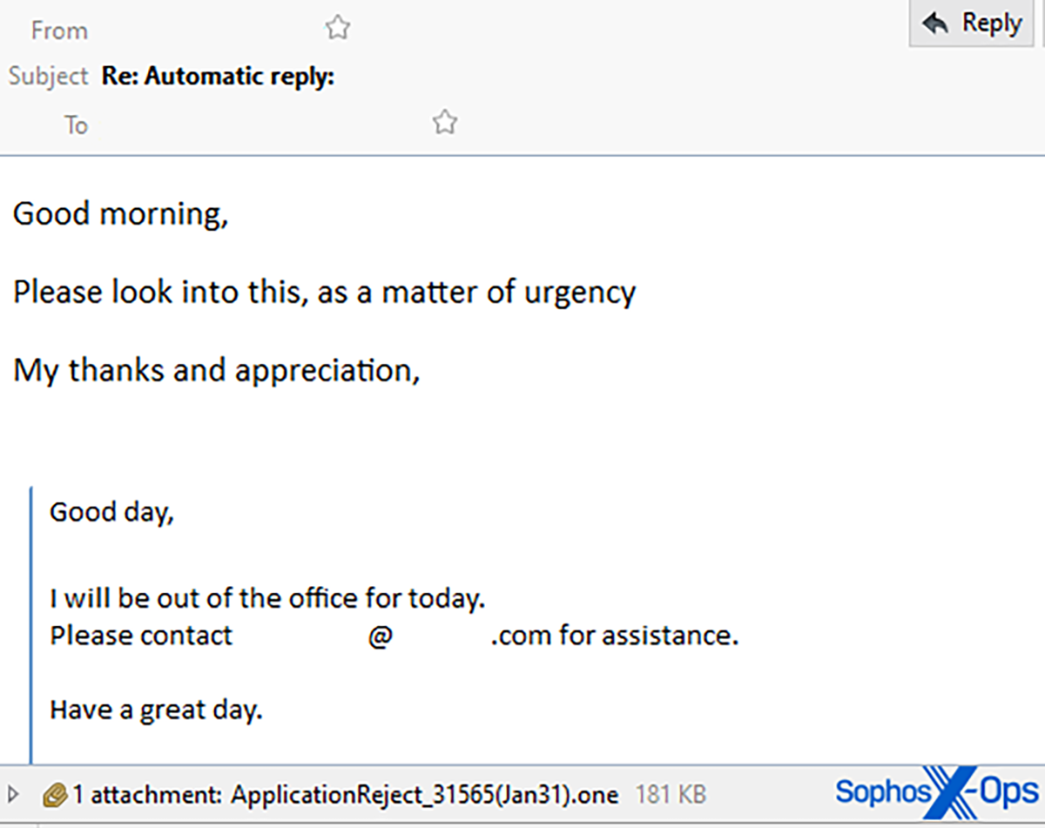Click the 'out of the office' sentence
The height and width of the screenshot is (828, 1045).
266,599
